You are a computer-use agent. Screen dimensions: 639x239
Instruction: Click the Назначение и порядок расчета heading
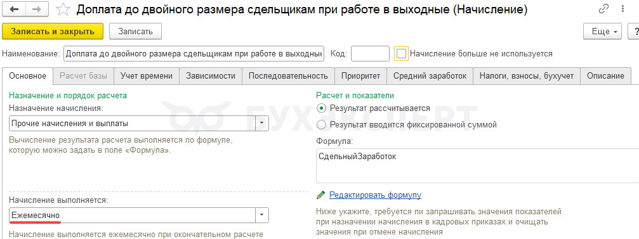click(x=68, y=96)
